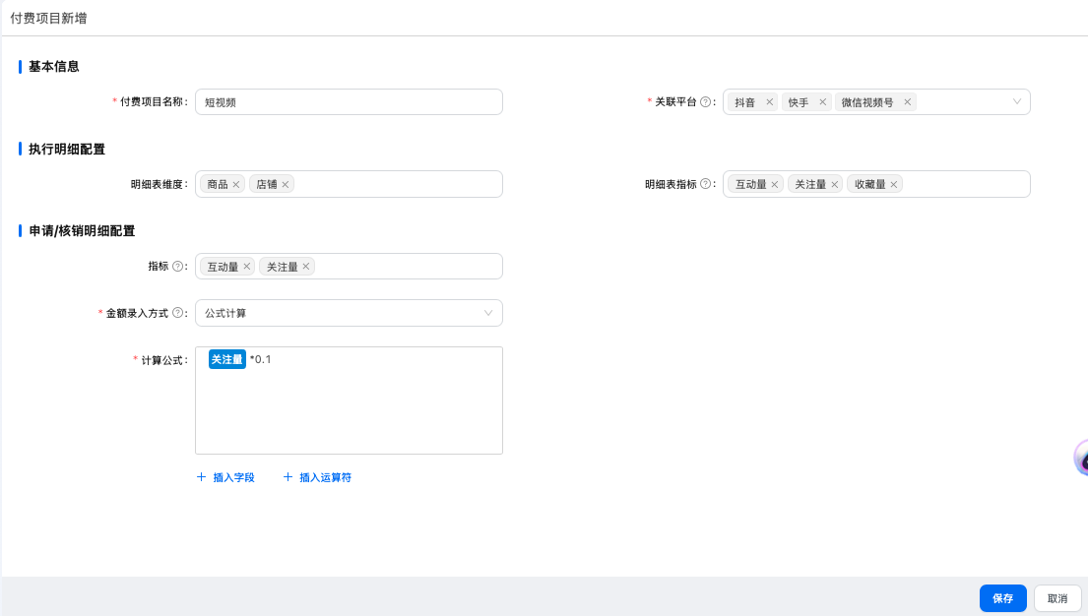Click the 申请/核销明细配置 section heading
Image resolution: width=1088 pixels, height=616 pixels.
click(x=82, y=231)
